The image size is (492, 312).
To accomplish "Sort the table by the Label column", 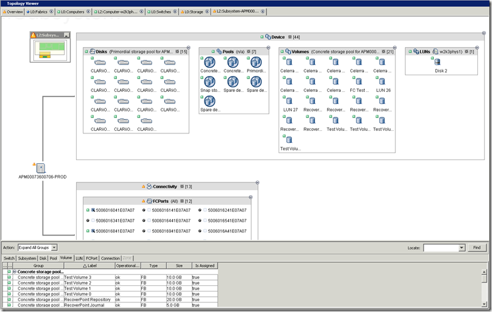I will (89, 265).
